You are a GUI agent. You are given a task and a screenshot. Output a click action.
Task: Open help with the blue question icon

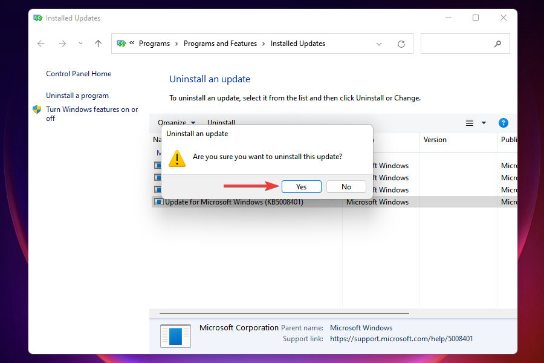tap(503, 123)
